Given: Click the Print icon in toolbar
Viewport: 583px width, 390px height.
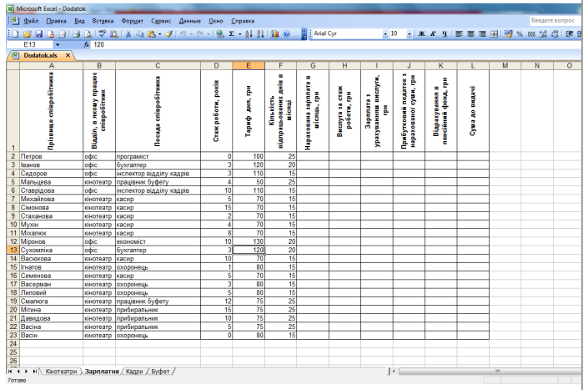Looking at the screenshot, I should (x=76, y=34).
